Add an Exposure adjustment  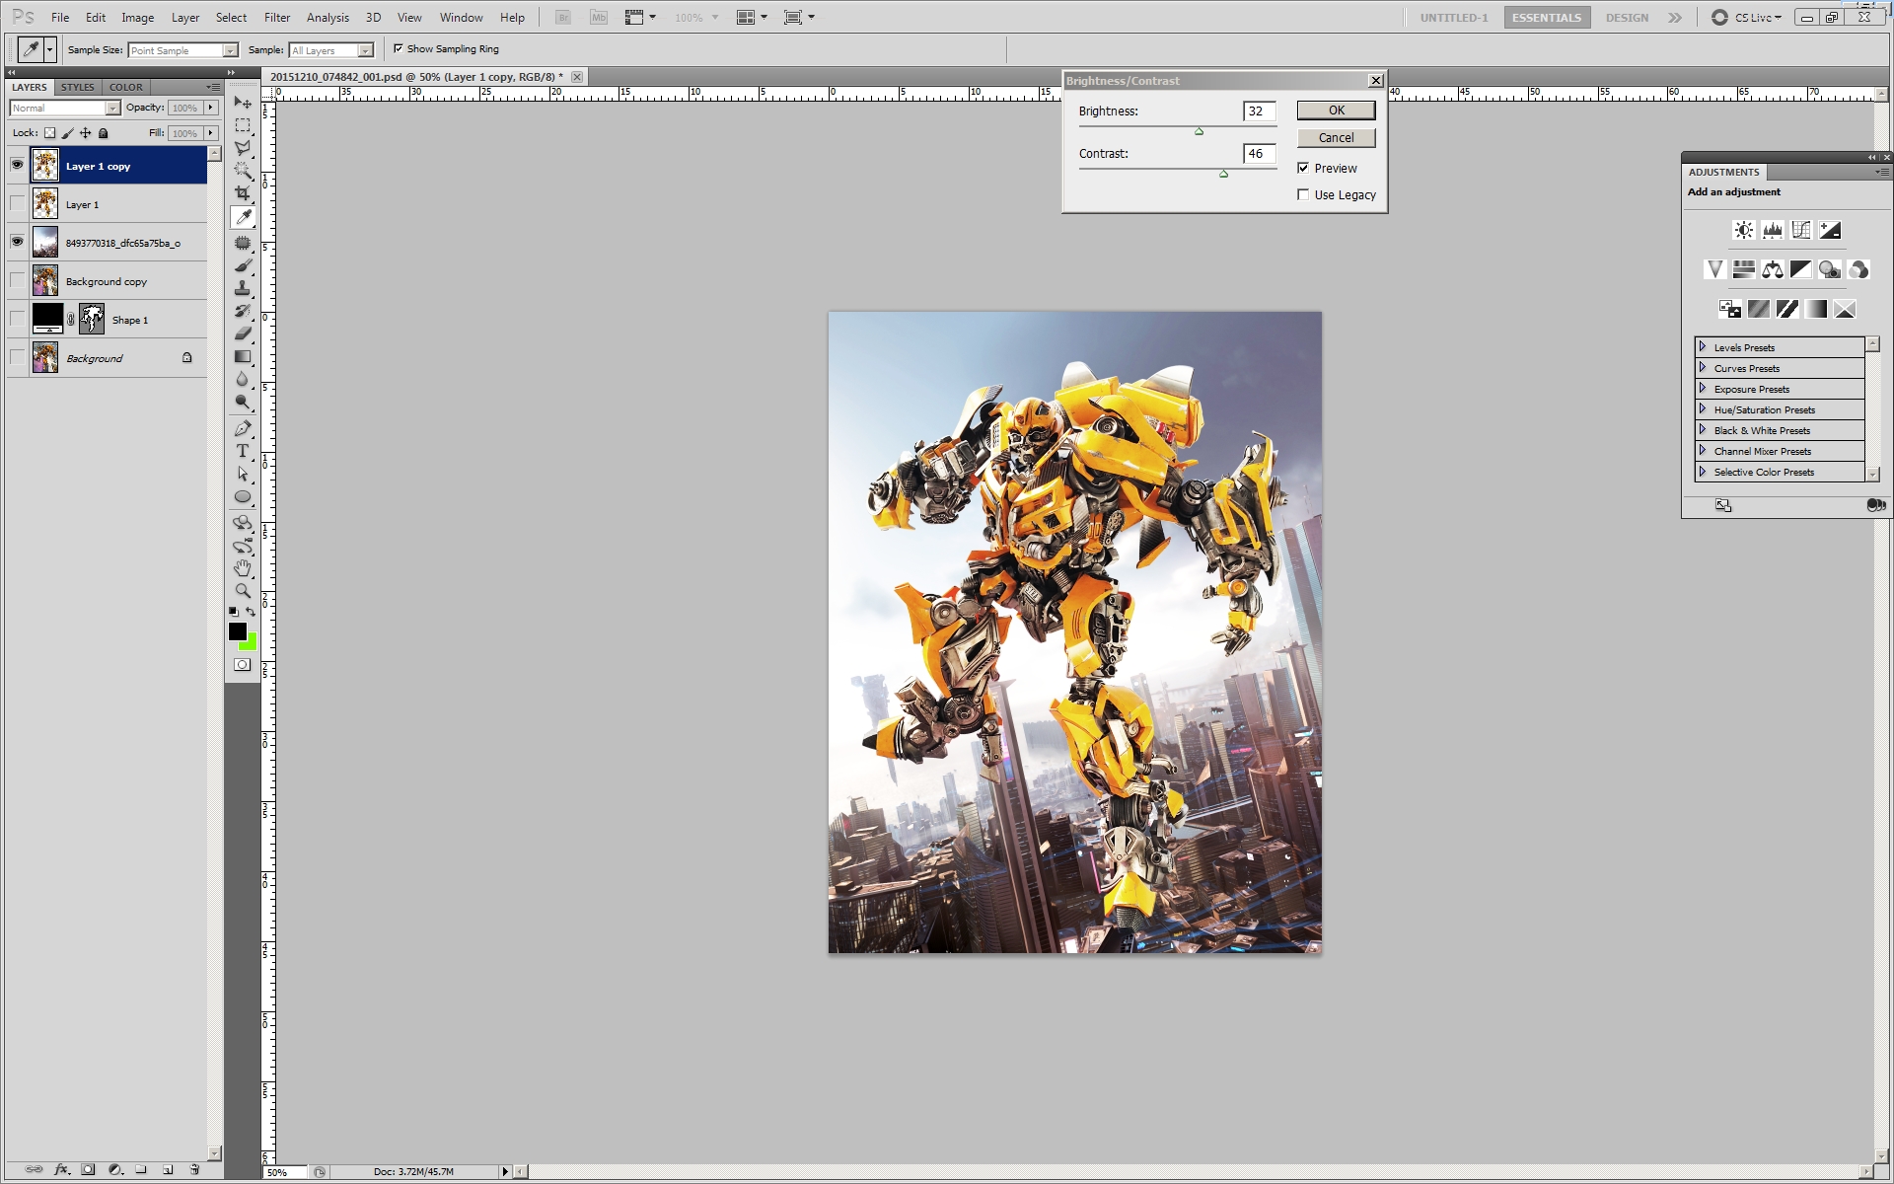click(1830, 230)
